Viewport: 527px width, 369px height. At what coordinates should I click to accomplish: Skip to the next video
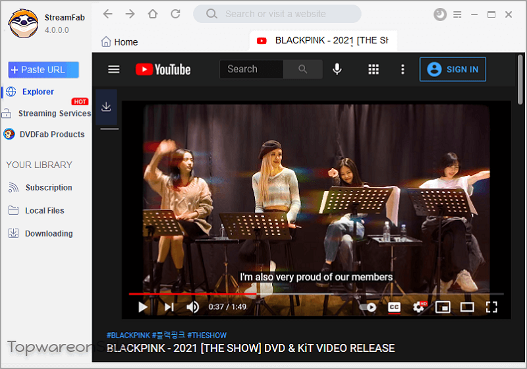point(169,307)
